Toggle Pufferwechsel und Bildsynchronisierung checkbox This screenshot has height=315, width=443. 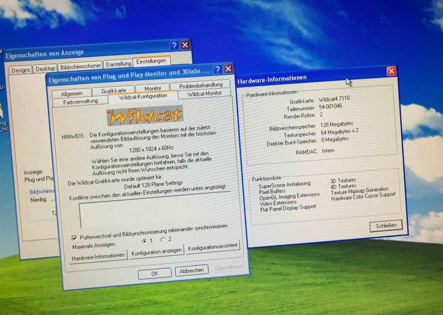(x=74, y=238)
